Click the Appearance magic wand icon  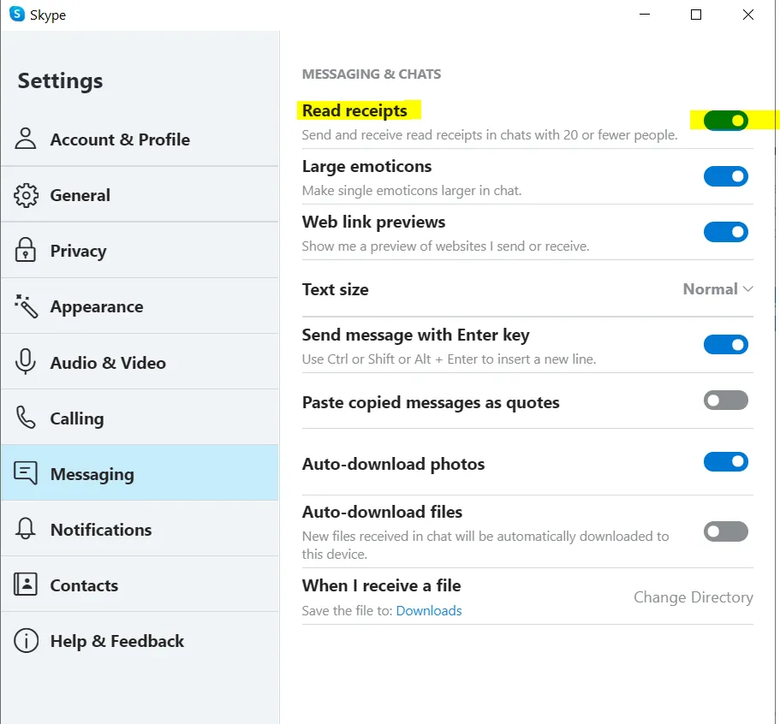(26, 306)
